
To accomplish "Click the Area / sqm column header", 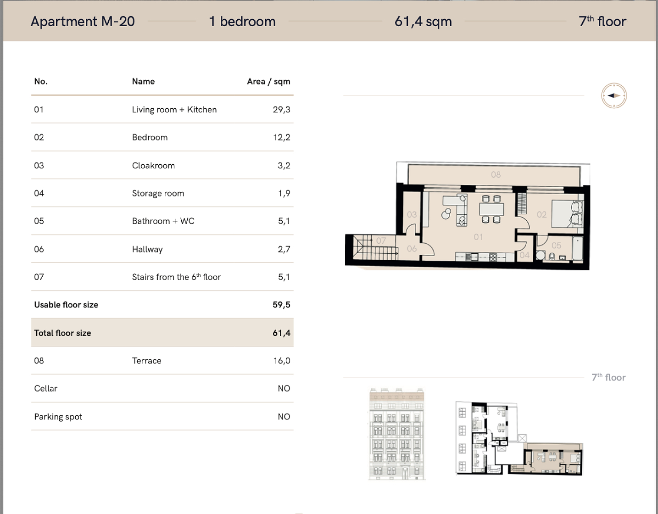I will coord(268,82).
